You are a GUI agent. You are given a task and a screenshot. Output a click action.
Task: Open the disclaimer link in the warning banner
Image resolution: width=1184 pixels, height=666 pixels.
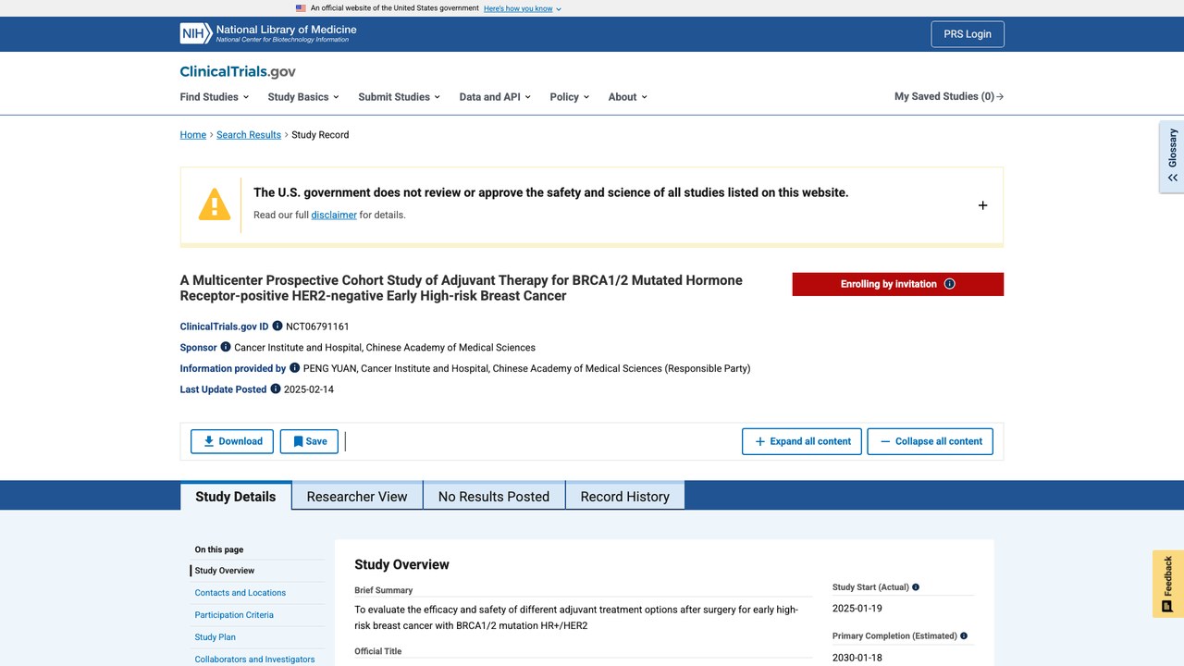click(x=334, y=216)
